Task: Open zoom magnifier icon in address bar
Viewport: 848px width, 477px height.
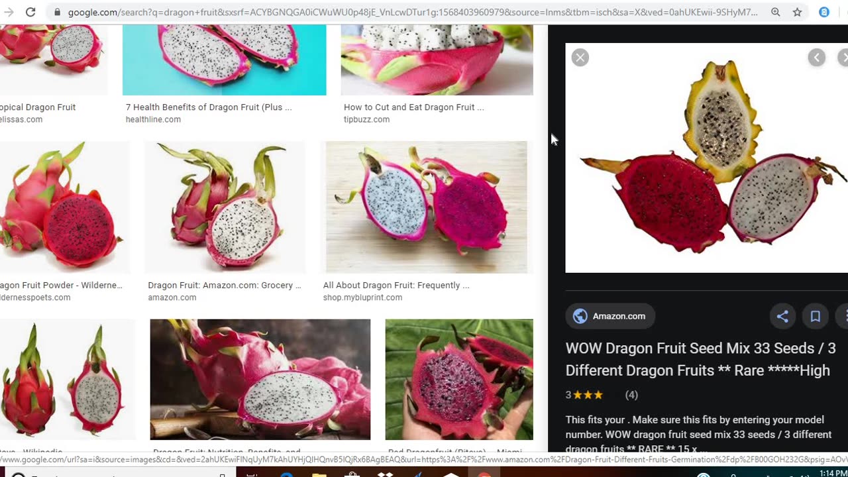Action: pos(776,12)
